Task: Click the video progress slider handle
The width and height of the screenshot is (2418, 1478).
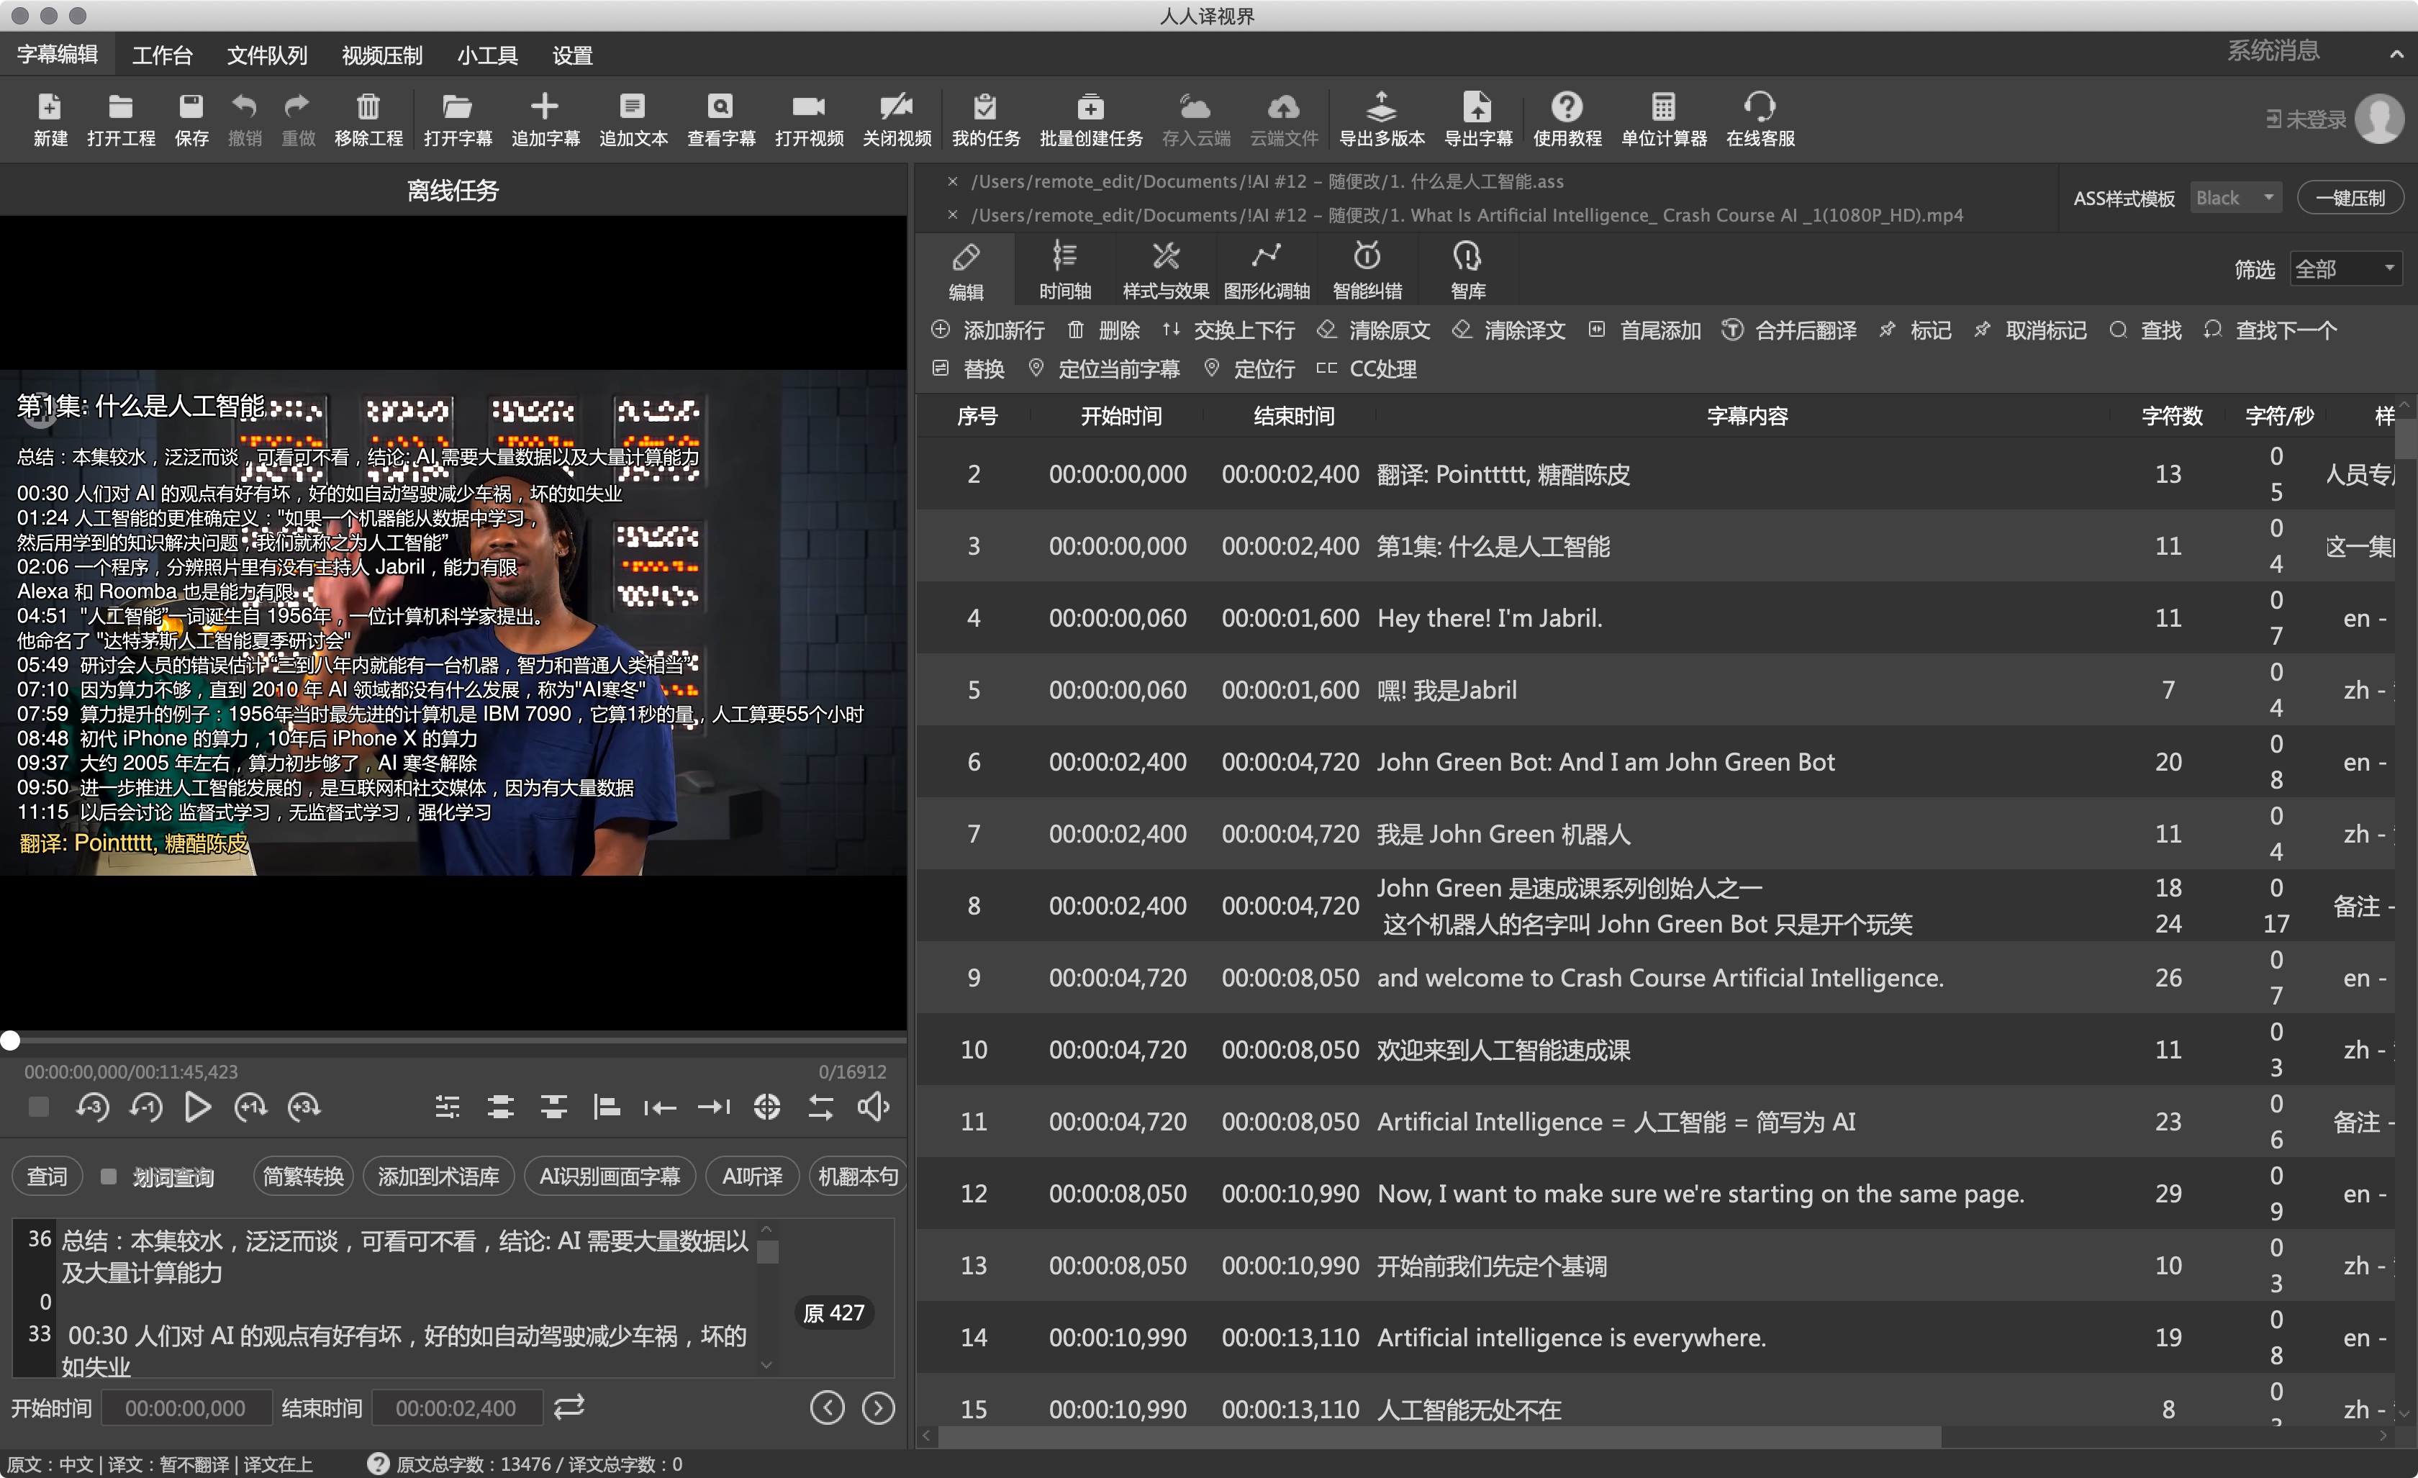Action: (x=10, y=1041)
